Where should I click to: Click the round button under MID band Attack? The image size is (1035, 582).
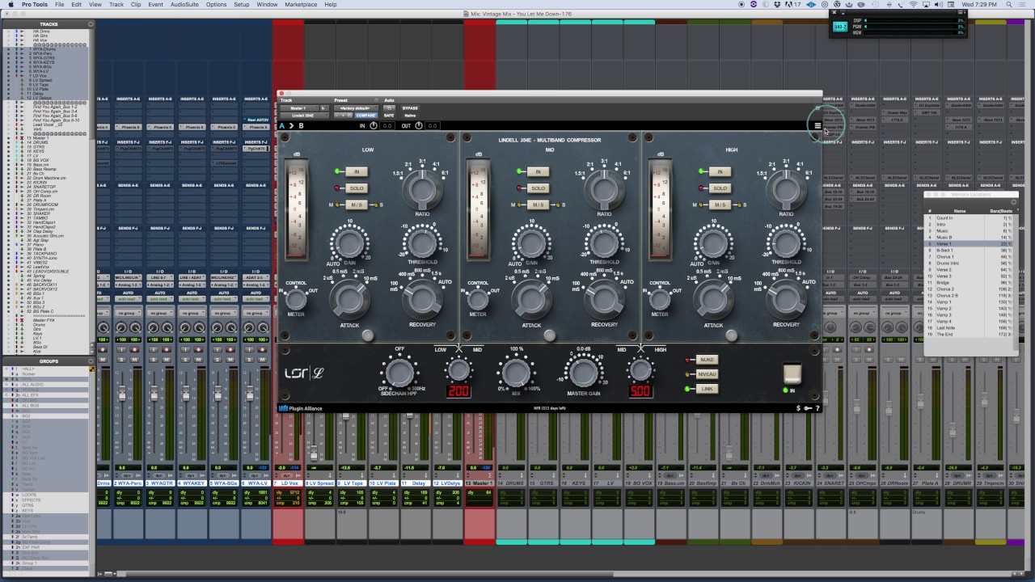point(550,335)
